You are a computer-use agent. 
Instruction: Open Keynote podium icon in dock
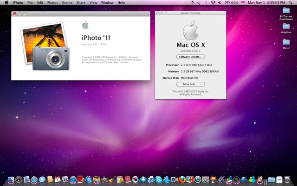(x=213, y=179)
